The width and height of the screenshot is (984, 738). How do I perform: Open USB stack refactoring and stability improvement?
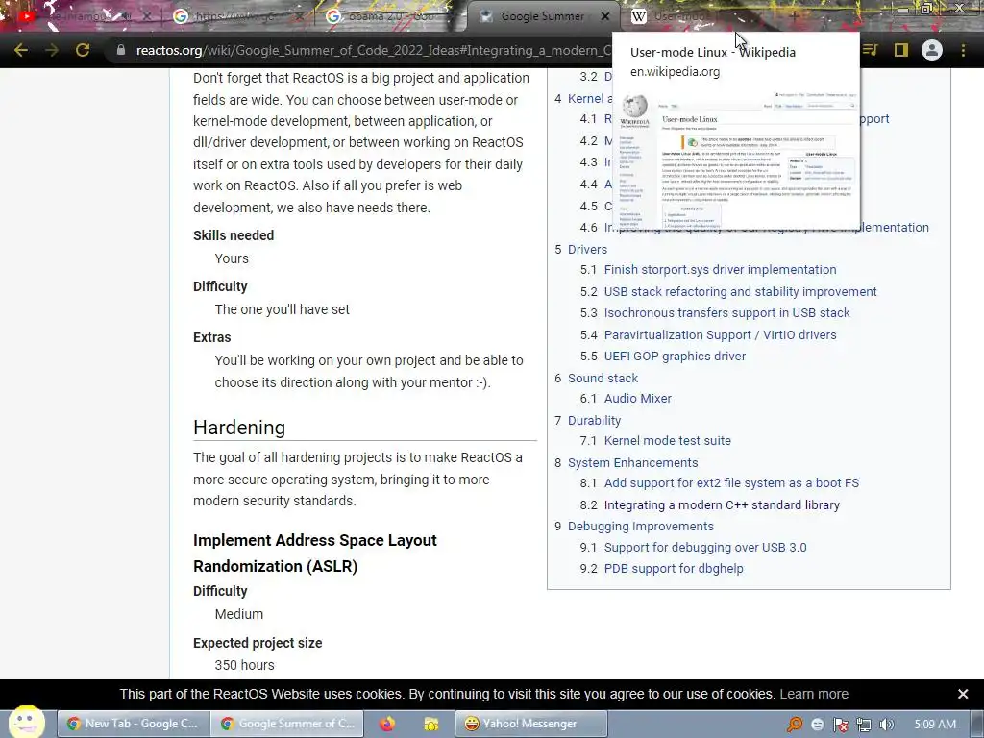coord(741,292)
